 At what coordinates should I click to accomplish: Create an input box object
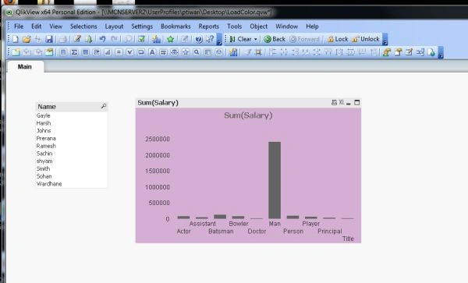119,52
